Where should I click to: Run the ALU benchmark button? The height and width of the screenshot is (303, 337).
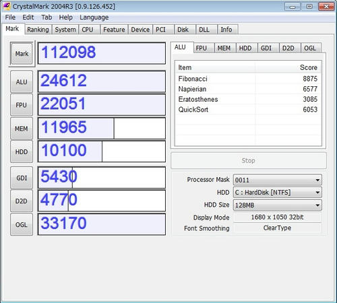[x=22, y=81]
